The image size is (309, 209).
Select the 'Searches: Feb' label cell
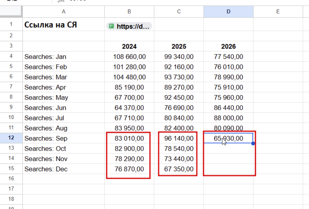(x=63, y=67)
